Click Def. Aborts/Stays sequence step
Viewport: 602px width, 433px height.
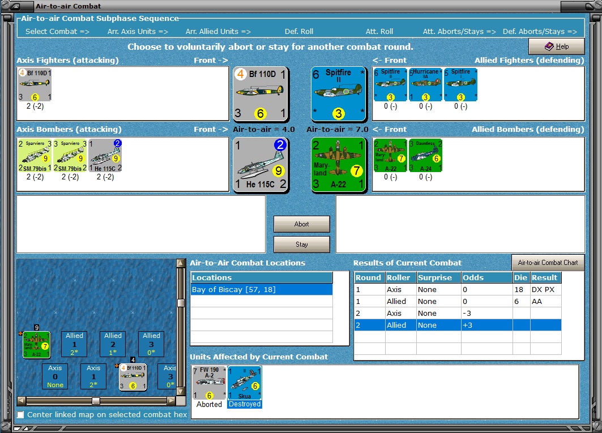click(x=540, y=32)
